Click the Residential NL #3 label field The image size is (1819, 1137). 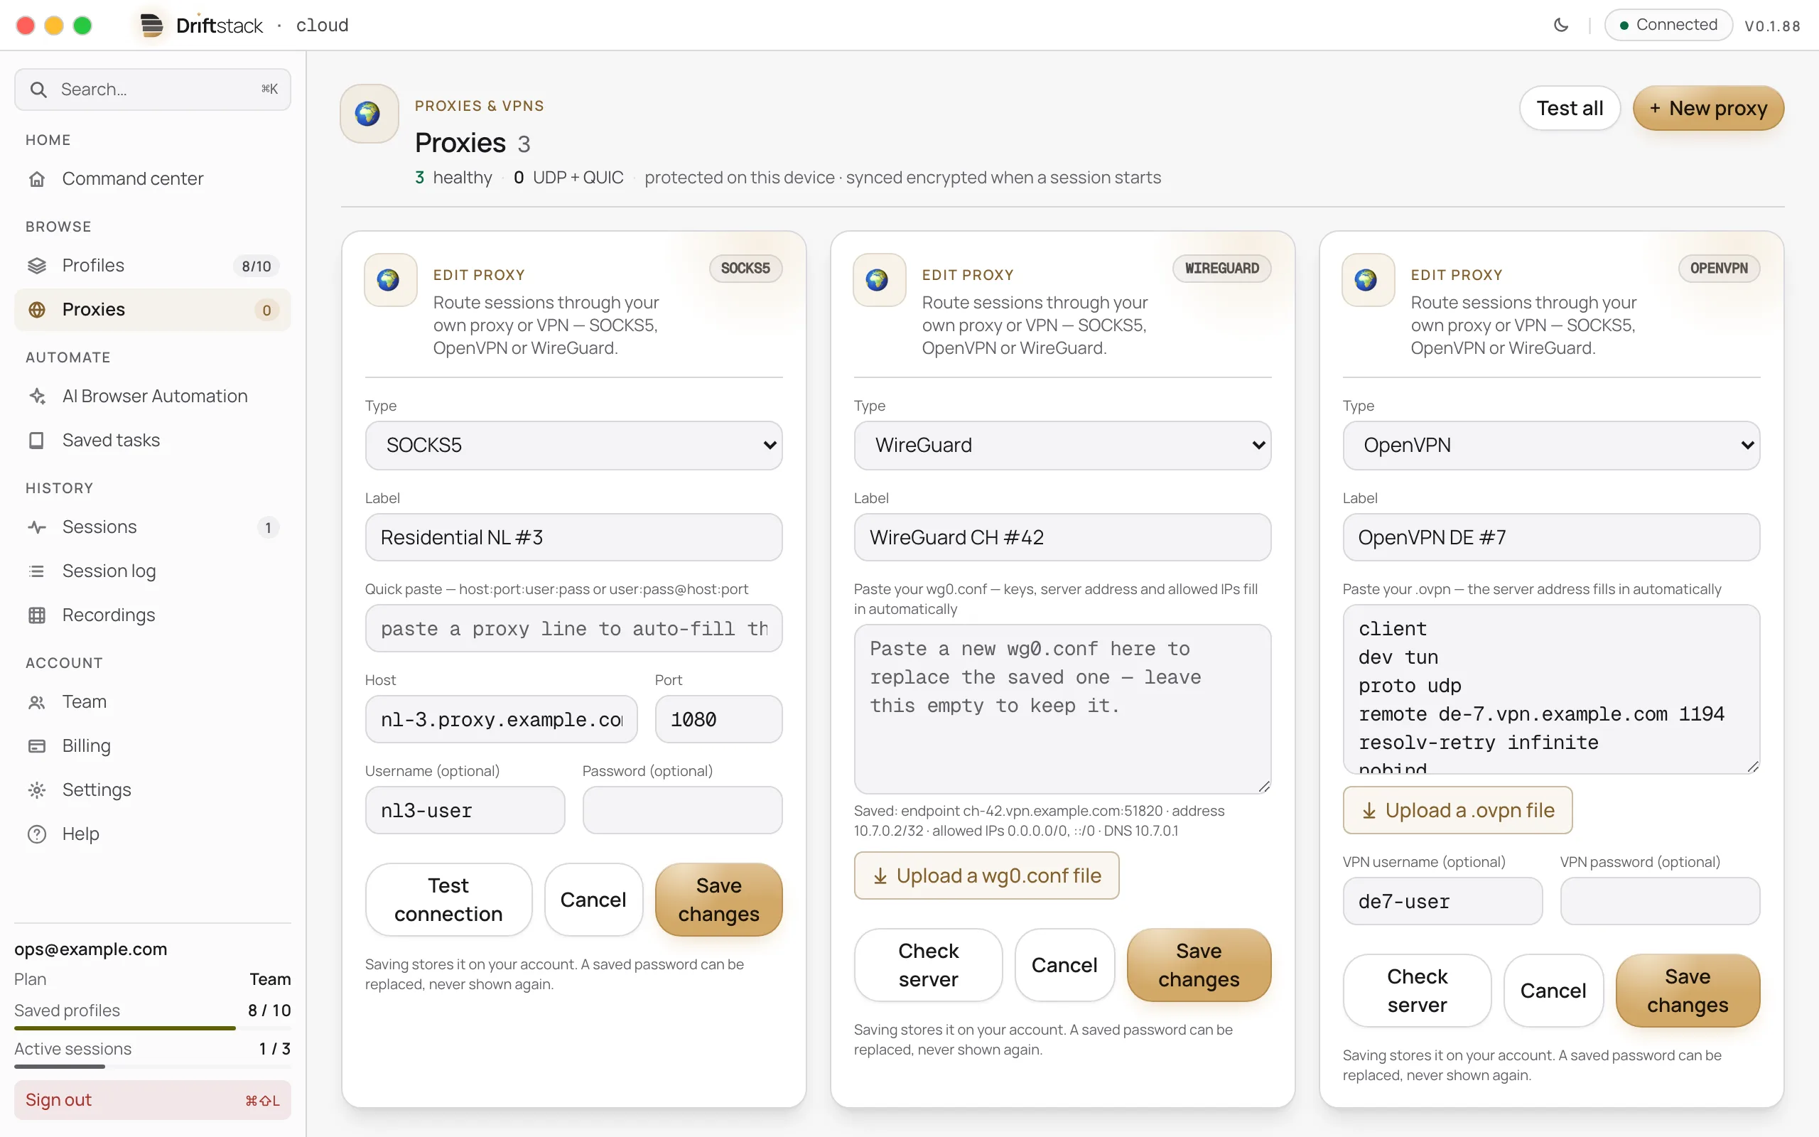tap(573, 537)
